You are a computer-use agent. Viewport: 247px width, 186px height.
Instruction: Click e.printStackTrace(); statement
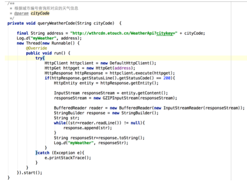(x=68, y=158)
